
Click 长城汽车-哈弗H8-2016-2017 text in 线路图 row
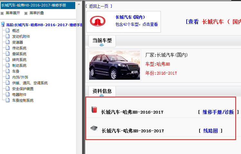tap(133, 131)
